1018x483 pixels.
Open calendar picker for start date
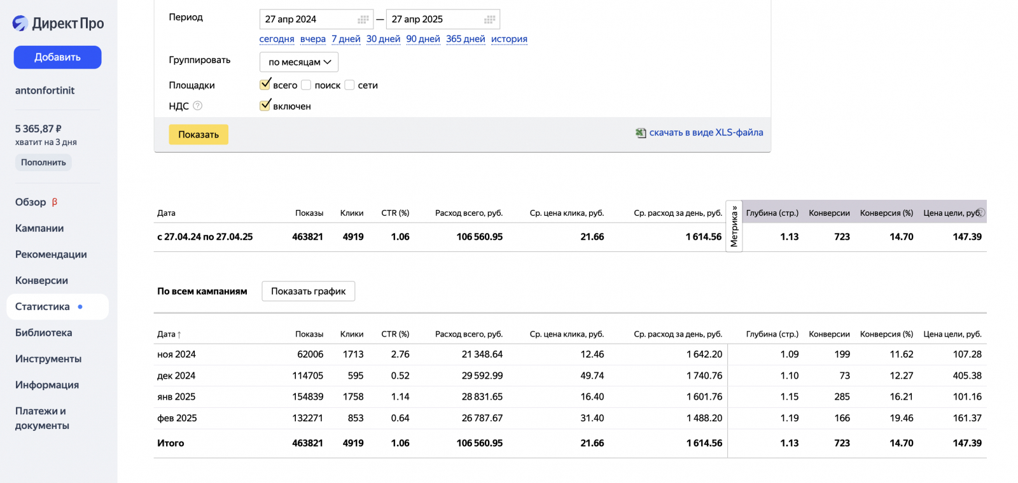click(x=363, y=20)
